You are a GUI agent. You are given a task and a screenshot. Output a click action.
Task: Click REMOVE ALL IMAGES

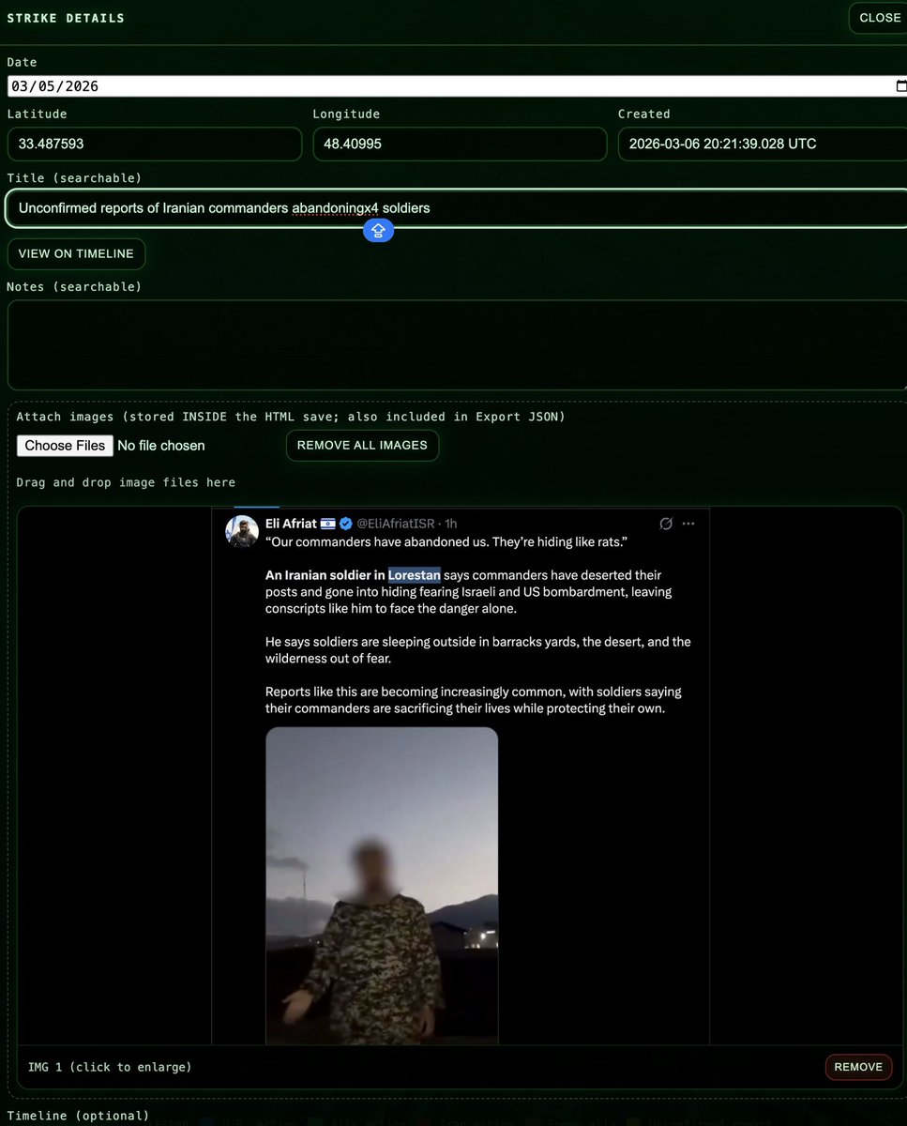coord(362,446)
